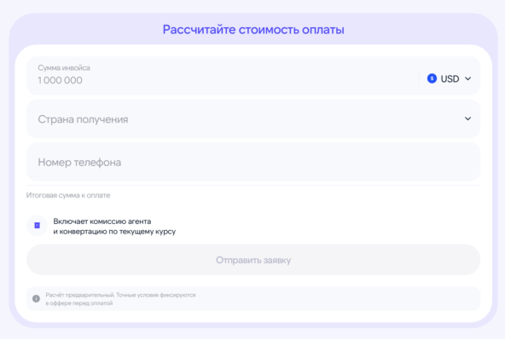Click the label Итоговая сумма к оплате
Viewport: 505px width, 339px height.
tap(68, 195)
